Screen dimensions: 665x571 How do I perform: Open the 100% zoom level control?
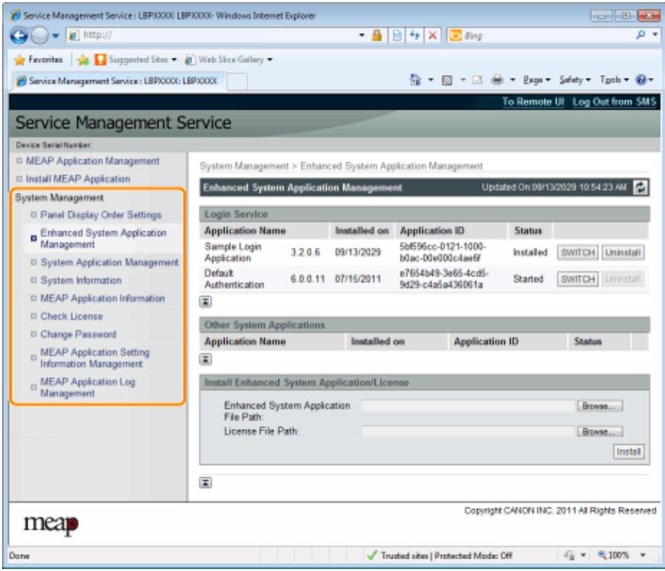[x=614, y=556]
